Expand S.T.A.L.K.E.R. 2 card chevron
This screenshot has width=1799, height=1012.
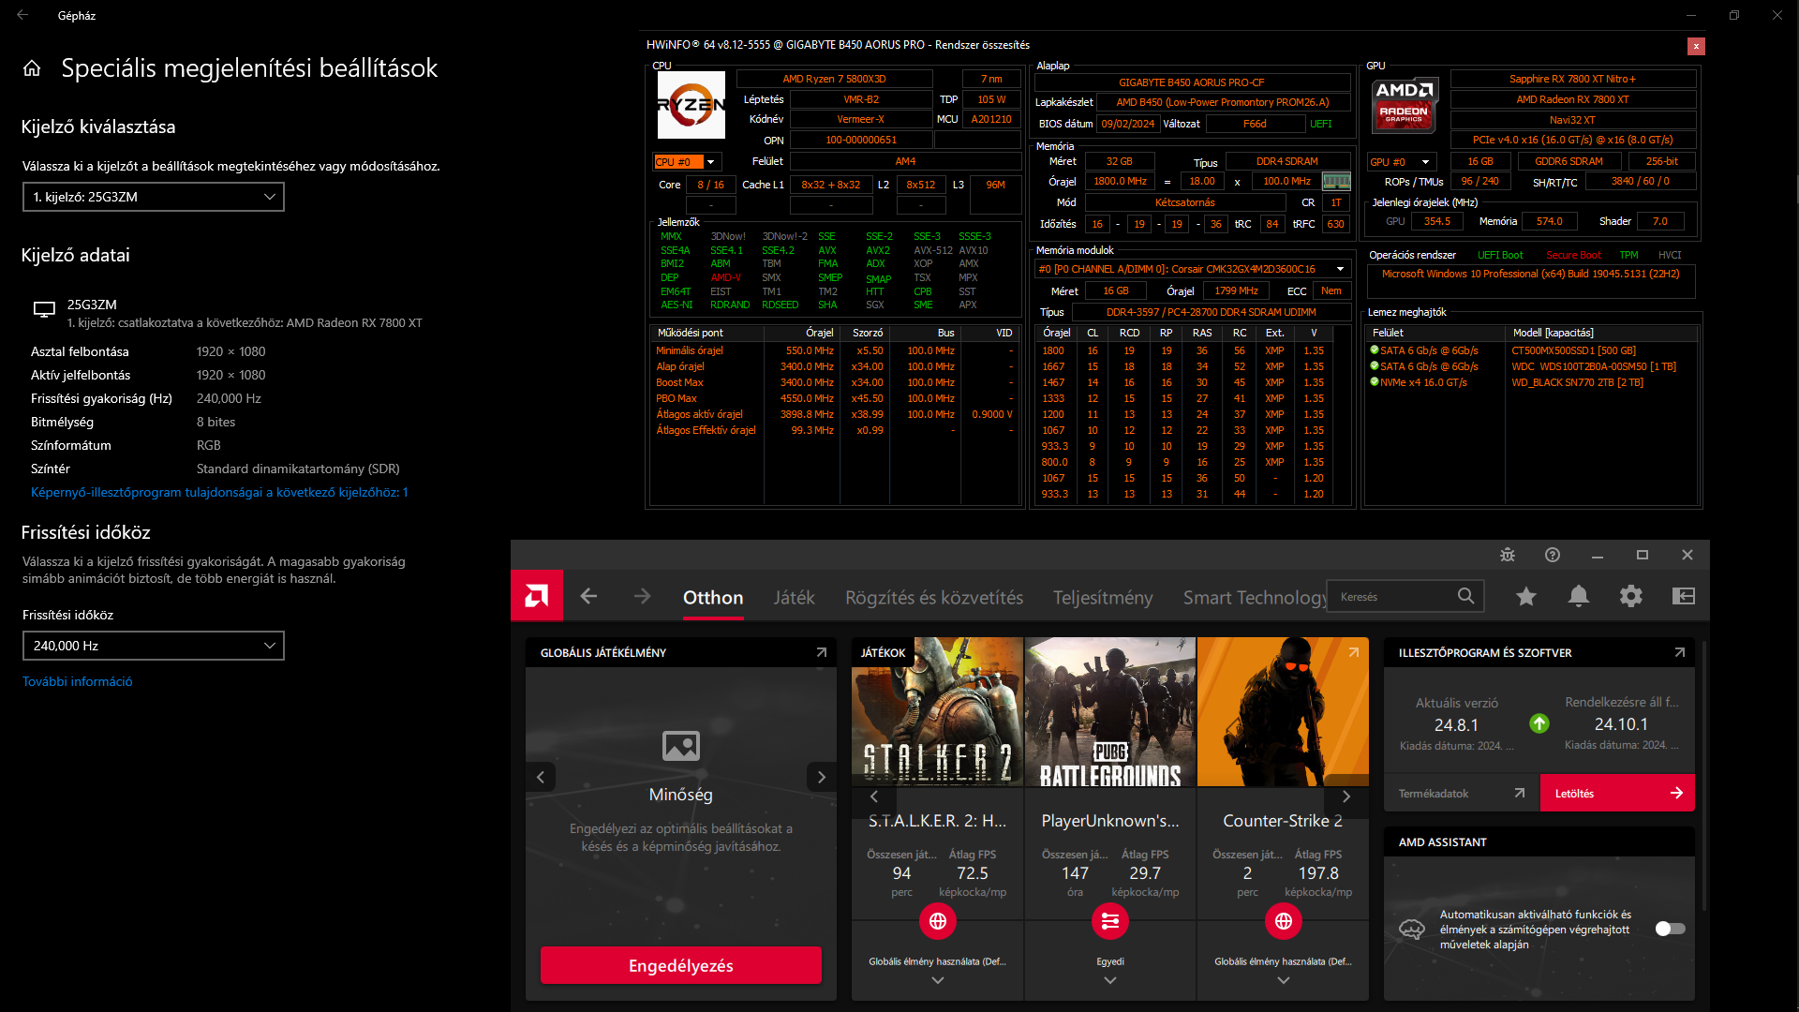coord(938,980)
